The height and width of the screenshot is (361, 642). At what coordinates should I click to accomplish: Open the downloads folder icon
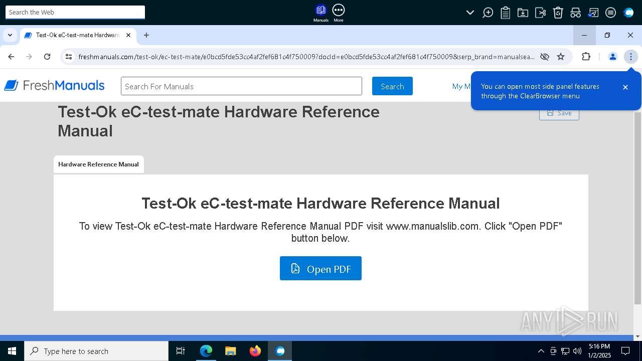pyautogui.click(x=523, y=13)
